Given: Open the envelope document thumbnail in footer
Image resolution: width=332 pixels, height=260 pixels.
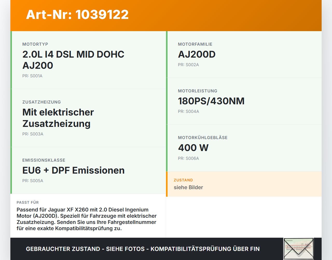Looking at the screenshot, I should 299,249.
